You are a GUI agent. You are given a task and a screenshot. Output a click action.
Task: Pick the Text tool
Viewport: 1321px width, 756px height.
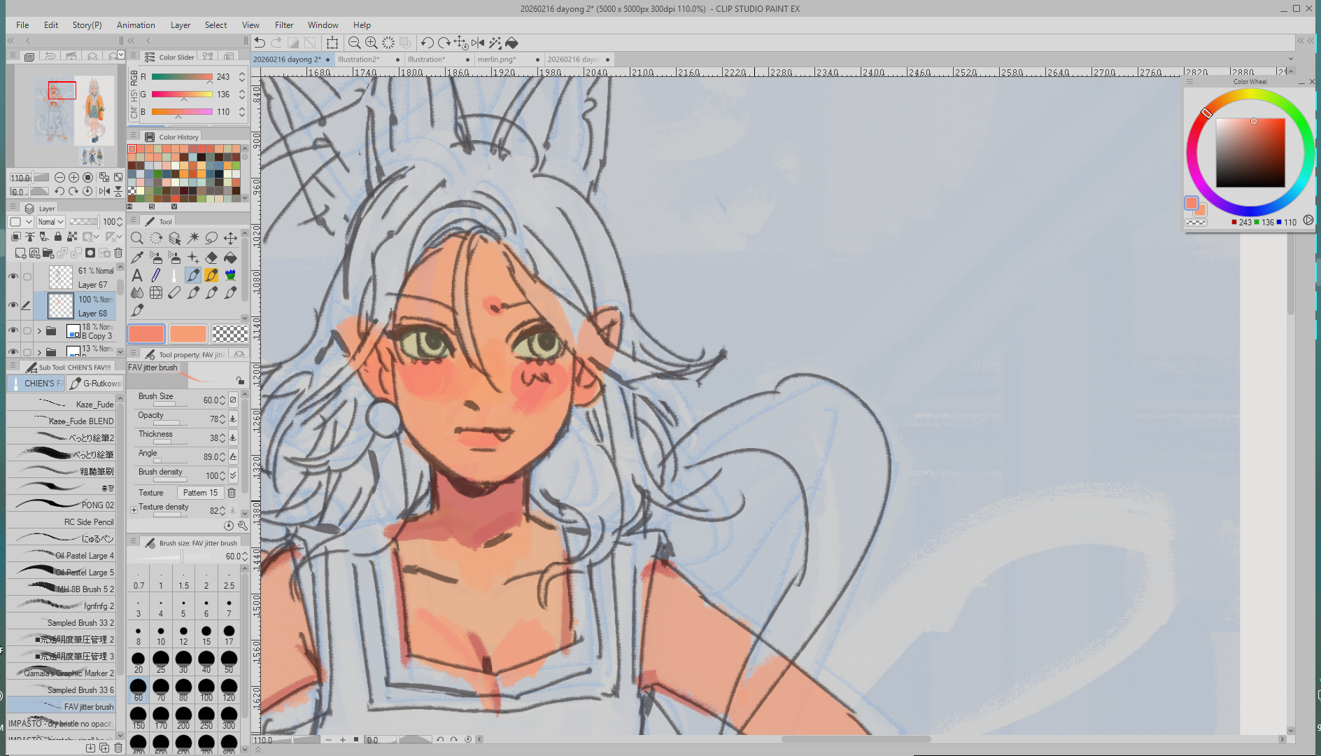137,275
